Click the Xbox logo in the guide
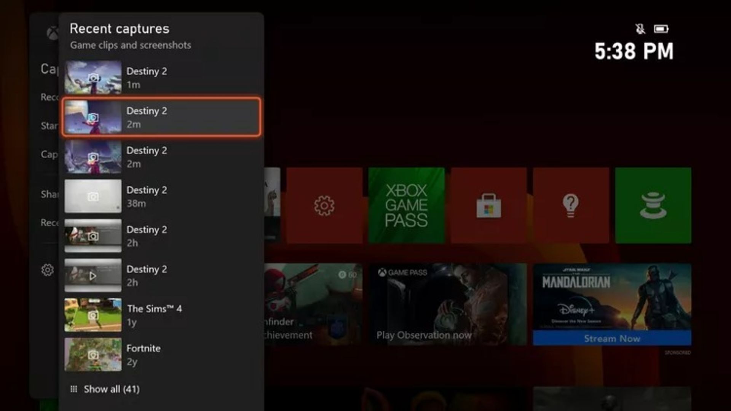731x411 pixels. click(52, 33)
